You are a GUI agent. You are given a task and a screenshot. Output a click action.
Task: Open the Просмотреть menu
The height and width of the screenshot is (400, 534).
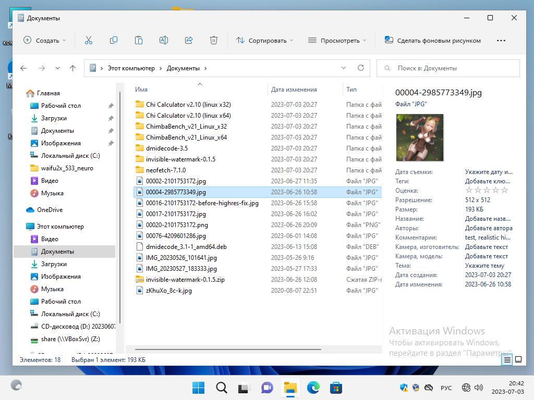[337, 40]
